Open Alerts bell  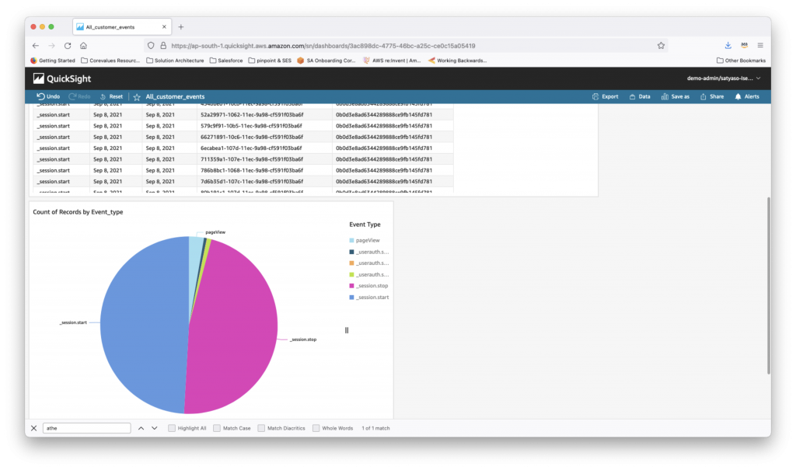747,96
